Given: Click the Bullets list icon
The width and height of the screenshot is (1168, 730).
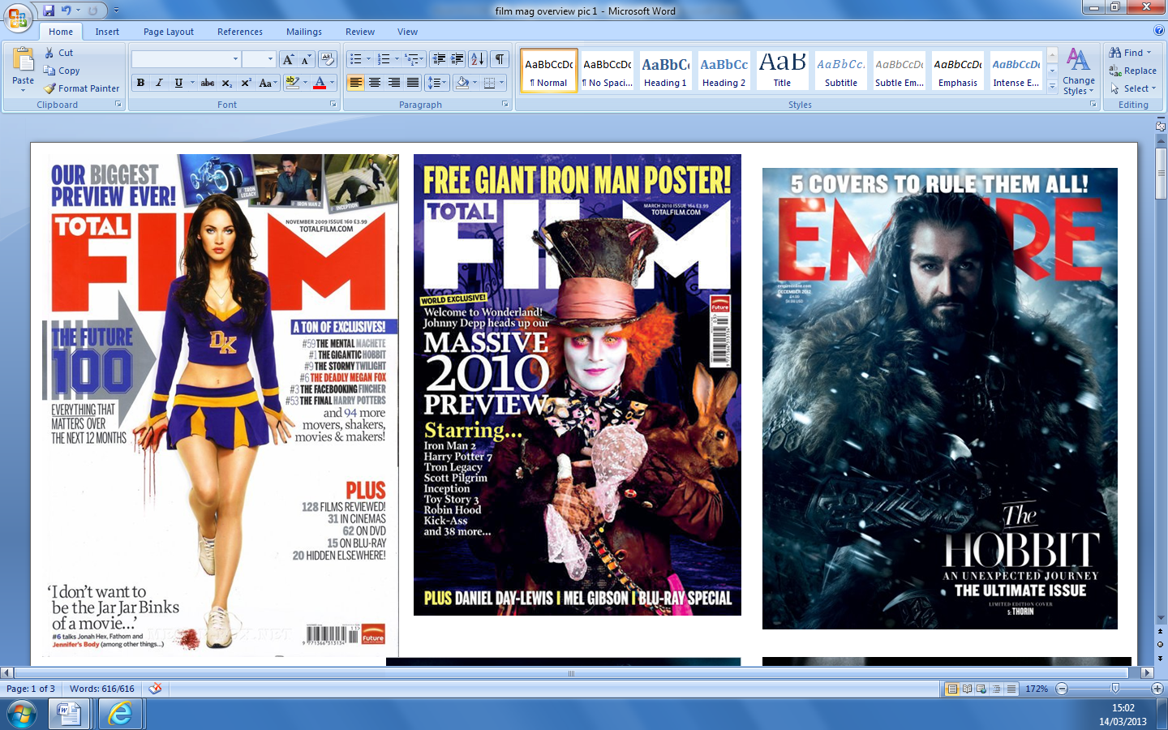Looking at the screenshot, I should tap(355, 59).
